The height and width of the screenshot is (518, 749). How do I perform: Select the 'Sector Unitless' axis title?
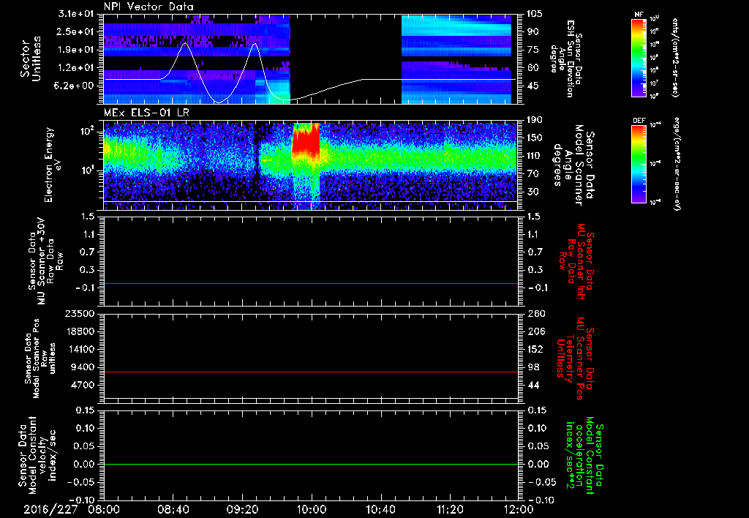[x=30, y=59]
